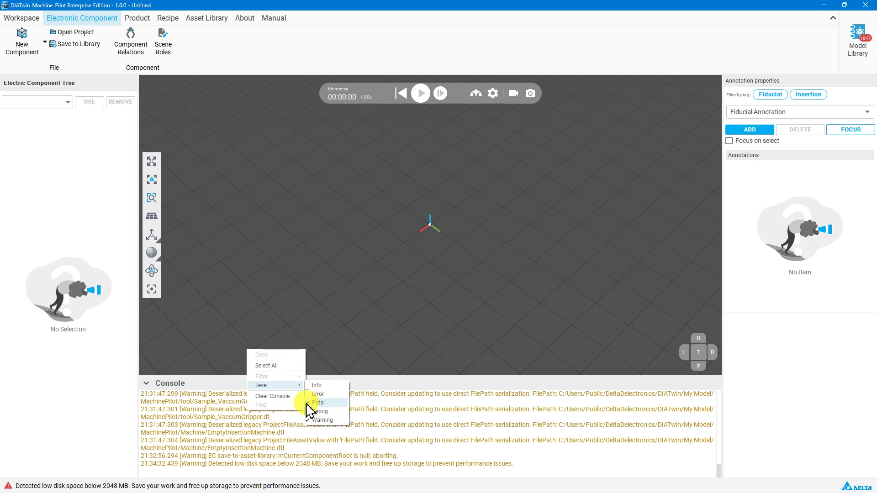This screenshot has width=877, height=493.
Task: Click the red warning triangle in status bar
Action: tap(8, 485)
